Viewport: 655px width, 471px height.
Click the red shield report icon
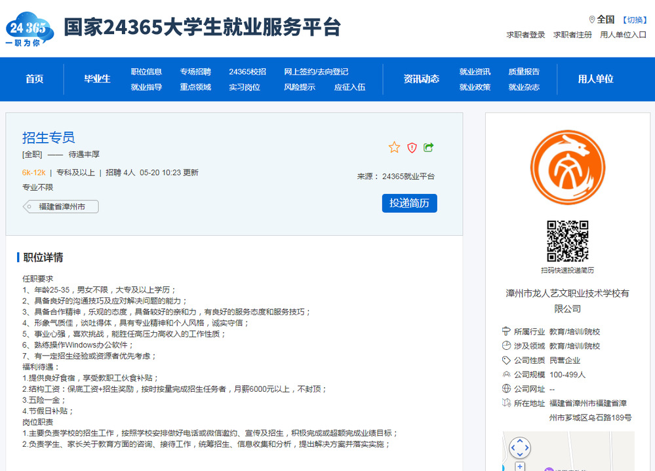(412, 147)
